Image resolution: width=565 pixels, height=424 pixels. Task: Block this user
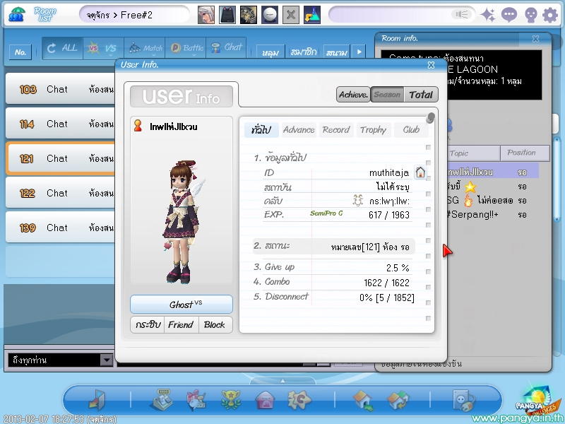215,324
